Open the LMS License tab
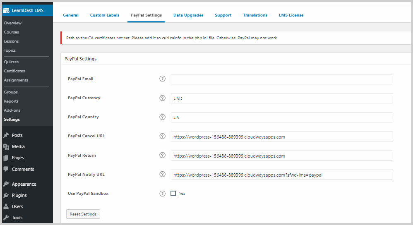The width and height of the screenshot is (413, 225). (291, 15)
